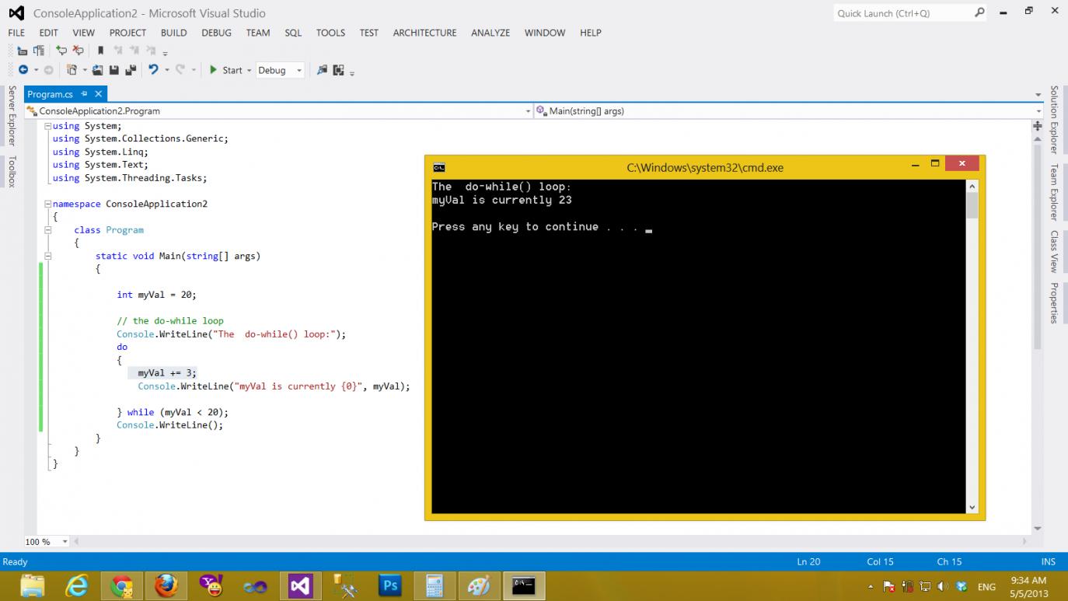1068x601 pixels.
Task: Switch to Photoshop on the taskbar
Action: [389, 585]
